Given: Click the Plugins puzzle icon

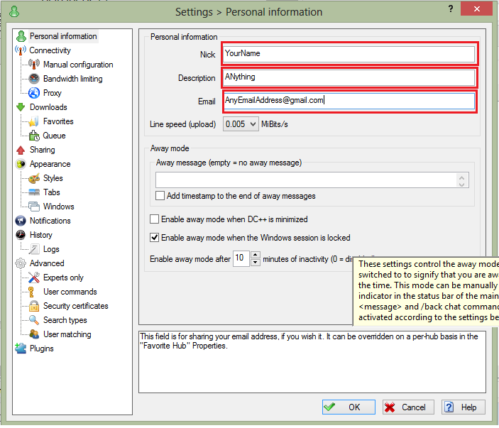Looking at the screenshot, I should (x=21, y=349).
